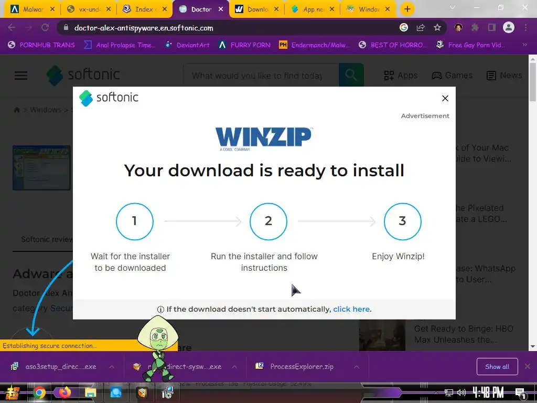Click the Softonic search field
Image resolution: width=537 pixels, height=403 pixels.
click(261, 76)
